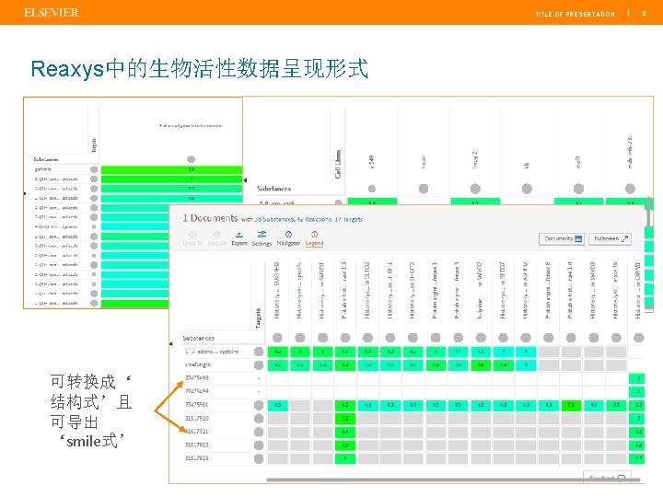Click the '1 Documents' heading
Image resolution: width=663 pixels, height=497 pixels.
[210, 218]
